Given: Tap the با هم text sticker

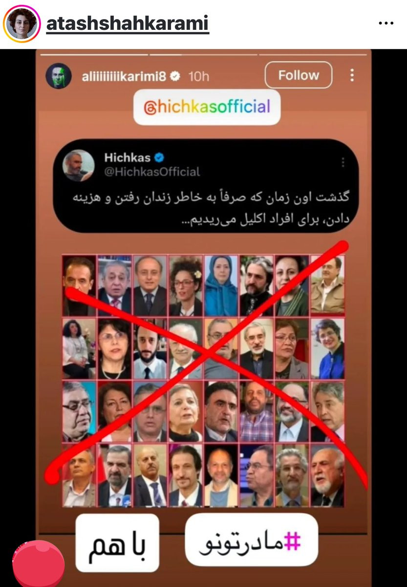Looking at the screenshot, I should [117, 543].
